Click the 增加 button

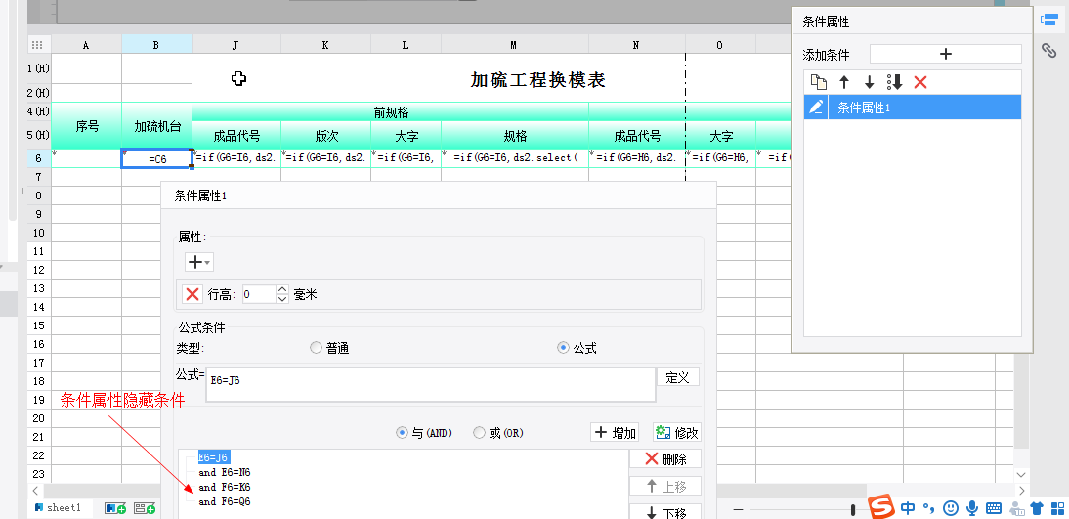click(x=615, y=433)
